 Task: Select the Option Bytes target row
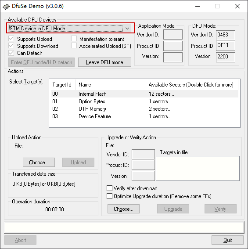click(145, 101)
